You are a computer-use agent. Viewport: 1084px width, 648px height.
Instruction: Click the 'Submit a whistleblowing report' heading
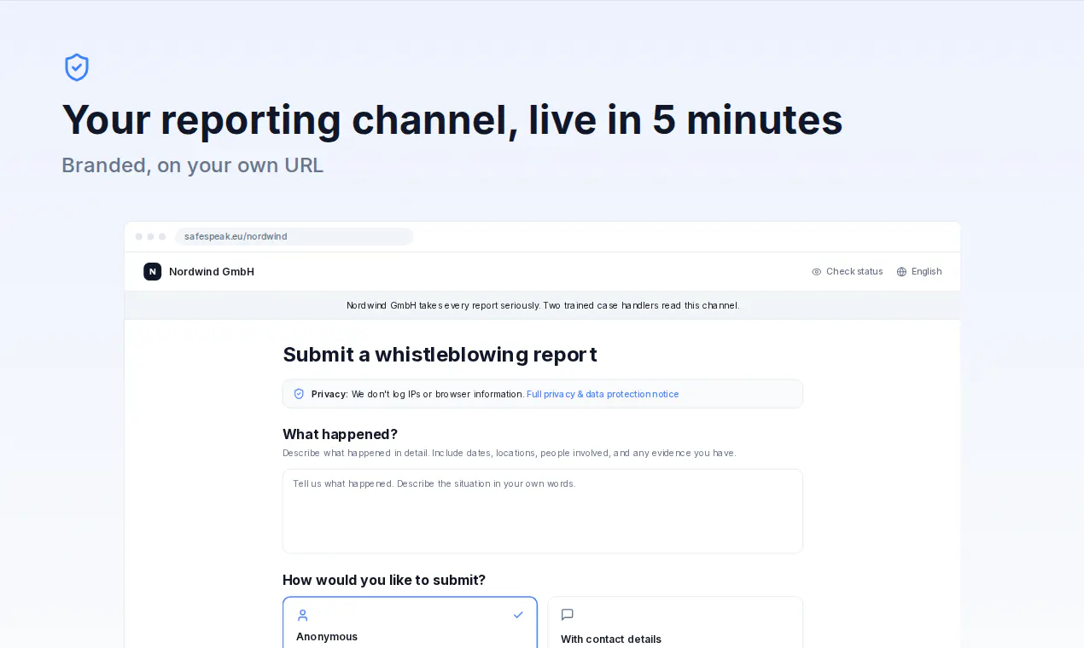(440, 355)
